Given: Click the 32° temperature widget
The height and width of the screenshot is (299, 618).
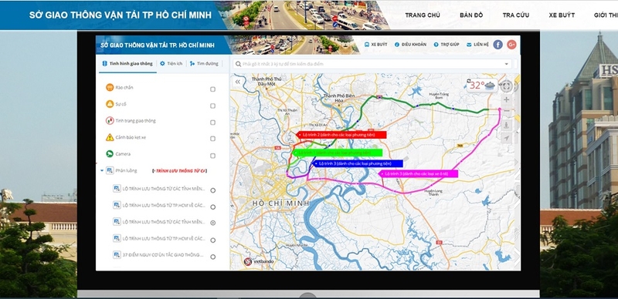Looking at the screenshot, I should pyautogui.click(x=482, y=85).
